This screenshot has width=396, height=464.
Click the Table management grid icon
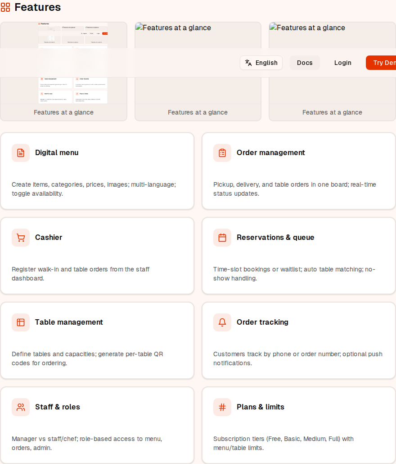pyautogui.click(x=20, y=322)
